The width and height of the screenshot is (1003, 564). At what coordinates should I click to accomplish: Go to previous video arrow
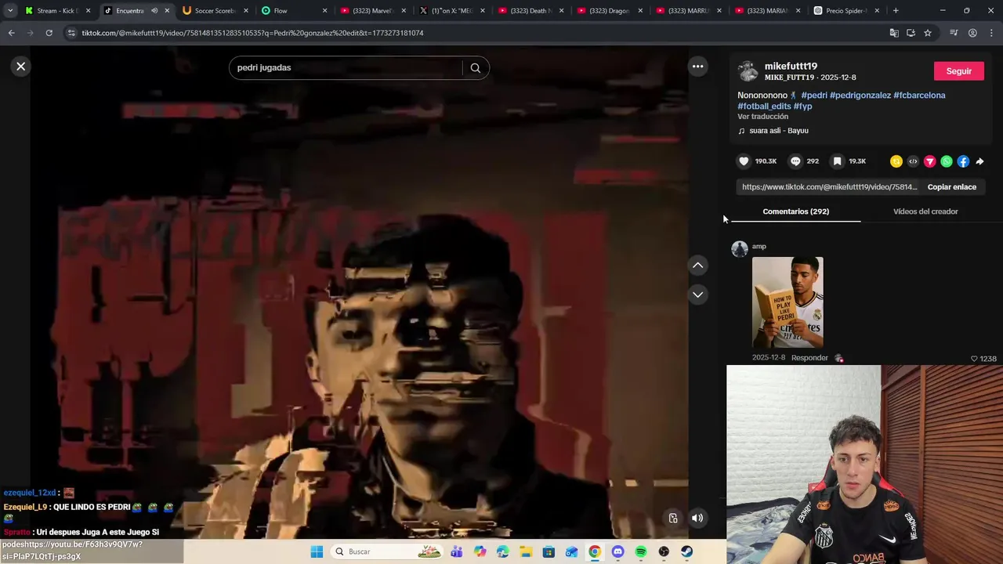697,266
